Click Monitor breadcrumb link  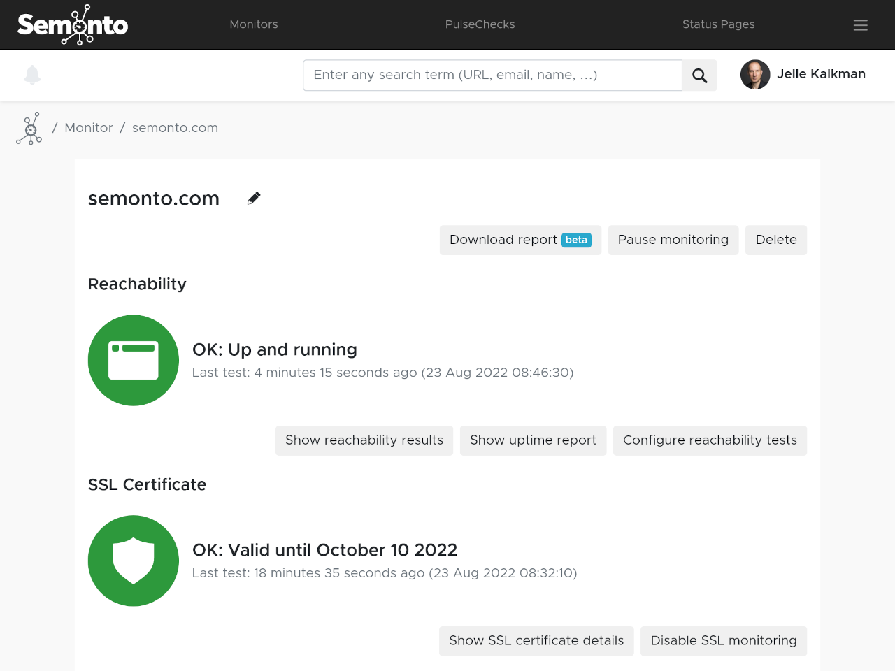(89, 128)
